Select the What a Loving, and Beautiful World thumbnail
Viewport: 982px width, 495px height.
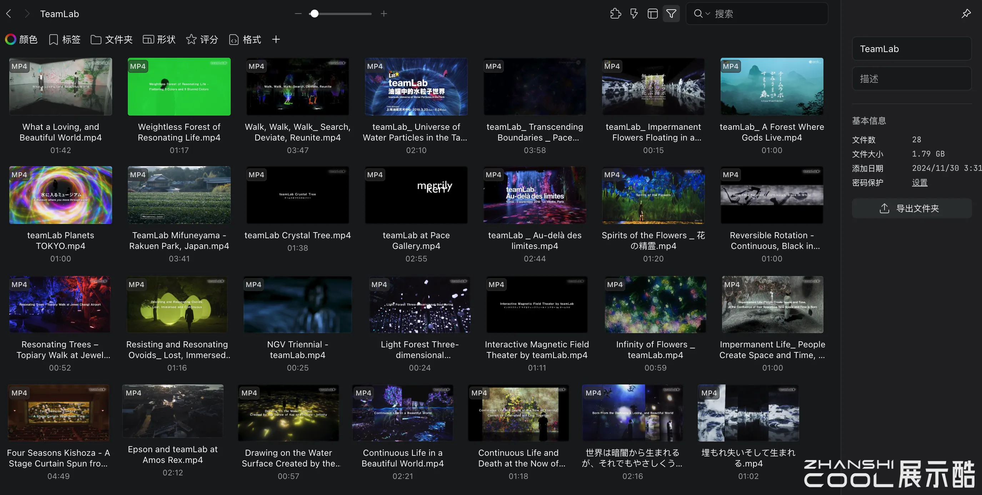(61, 86)
